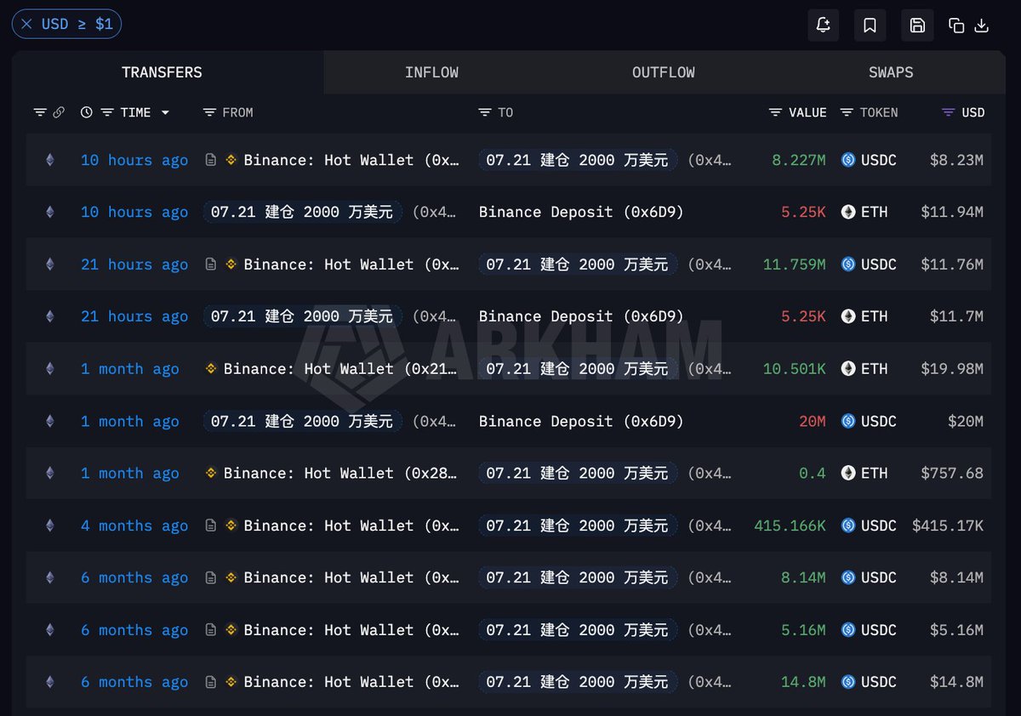Open the '21 hours ago' link in the $11.76M row
The image size is (1021, 716).
(x=134, y=264)
